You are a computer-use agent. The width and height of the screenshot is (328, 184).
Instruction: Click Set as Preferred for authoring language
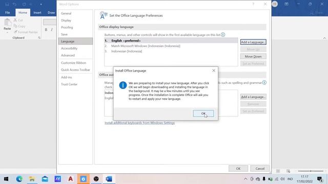tap(253, 111)
